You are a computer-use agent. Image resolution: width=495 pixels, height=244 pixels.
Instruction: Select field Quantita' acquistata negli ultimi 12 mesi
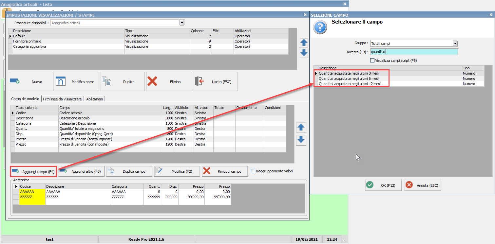pyautogui.click(x=399, y=84)
